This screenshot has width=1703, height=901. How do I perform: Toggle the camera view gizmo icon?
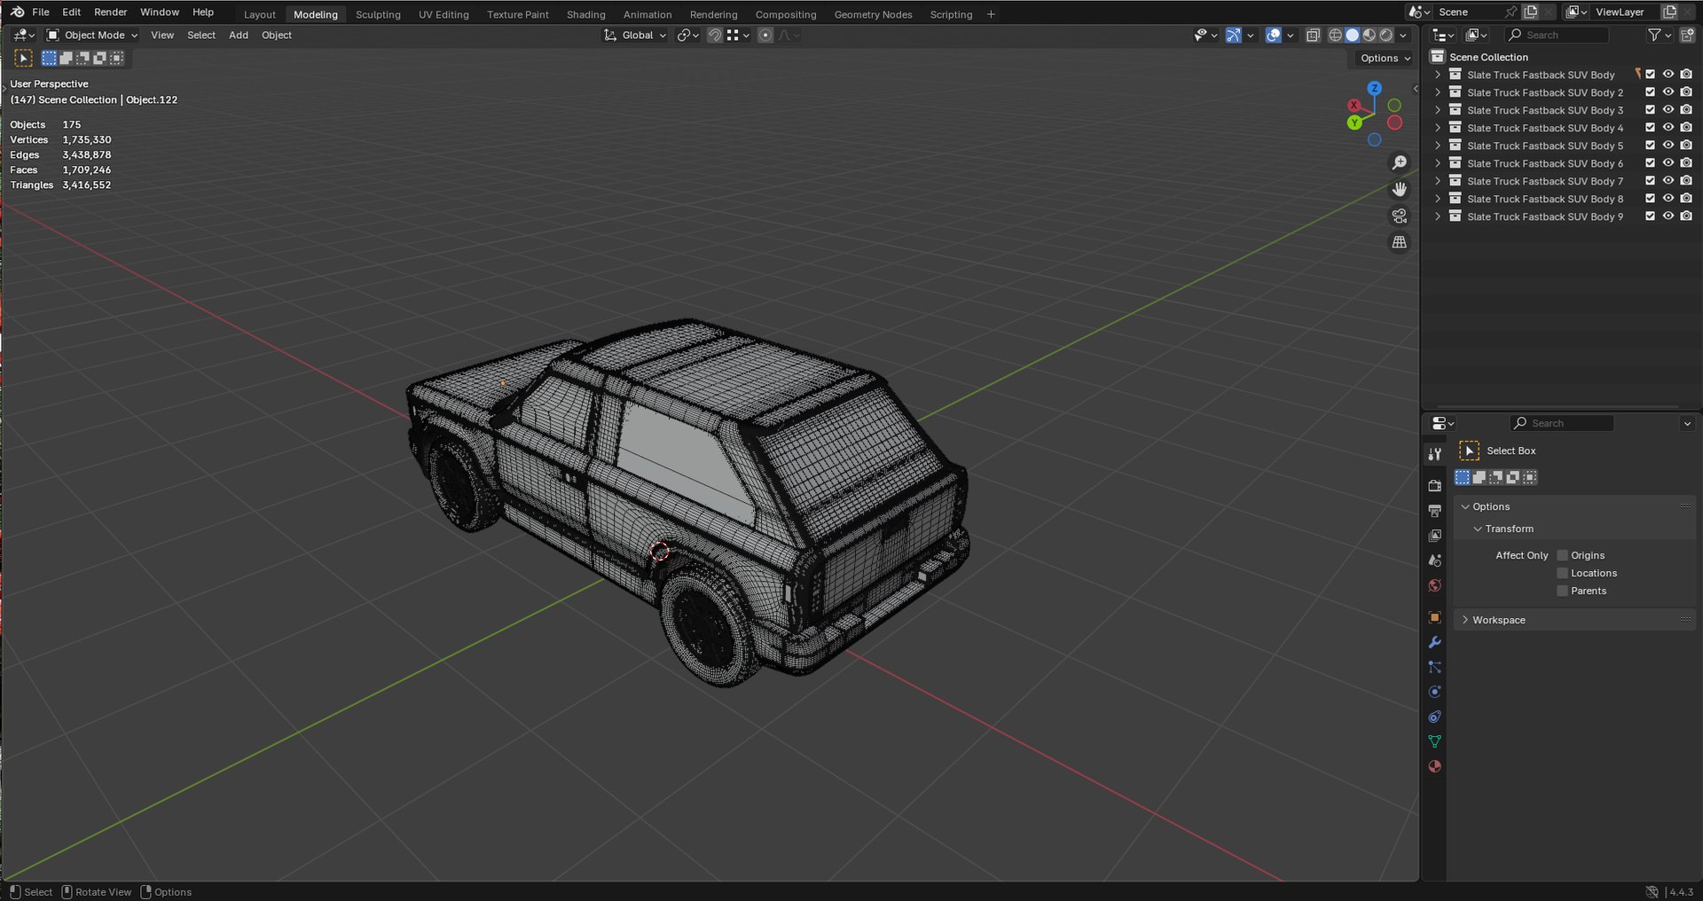tap(1400, 216)
